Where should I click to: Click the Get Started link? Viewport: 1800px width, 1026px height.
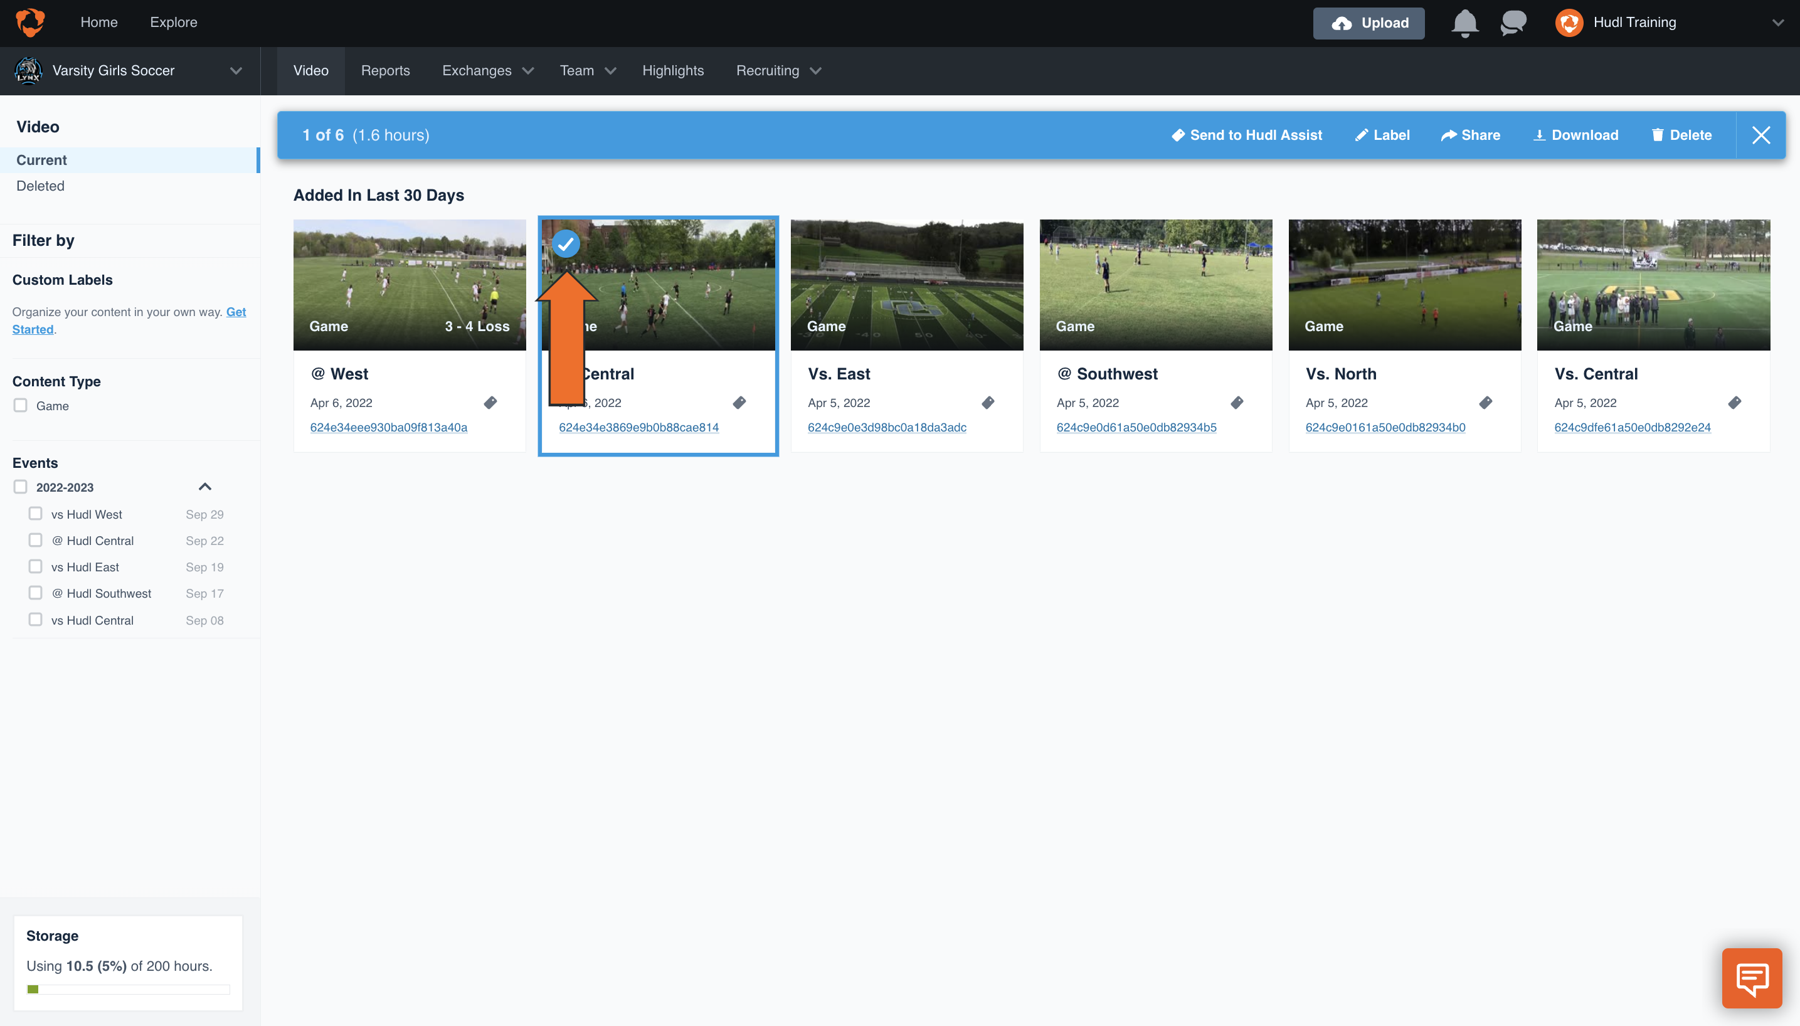click(236, 312)
